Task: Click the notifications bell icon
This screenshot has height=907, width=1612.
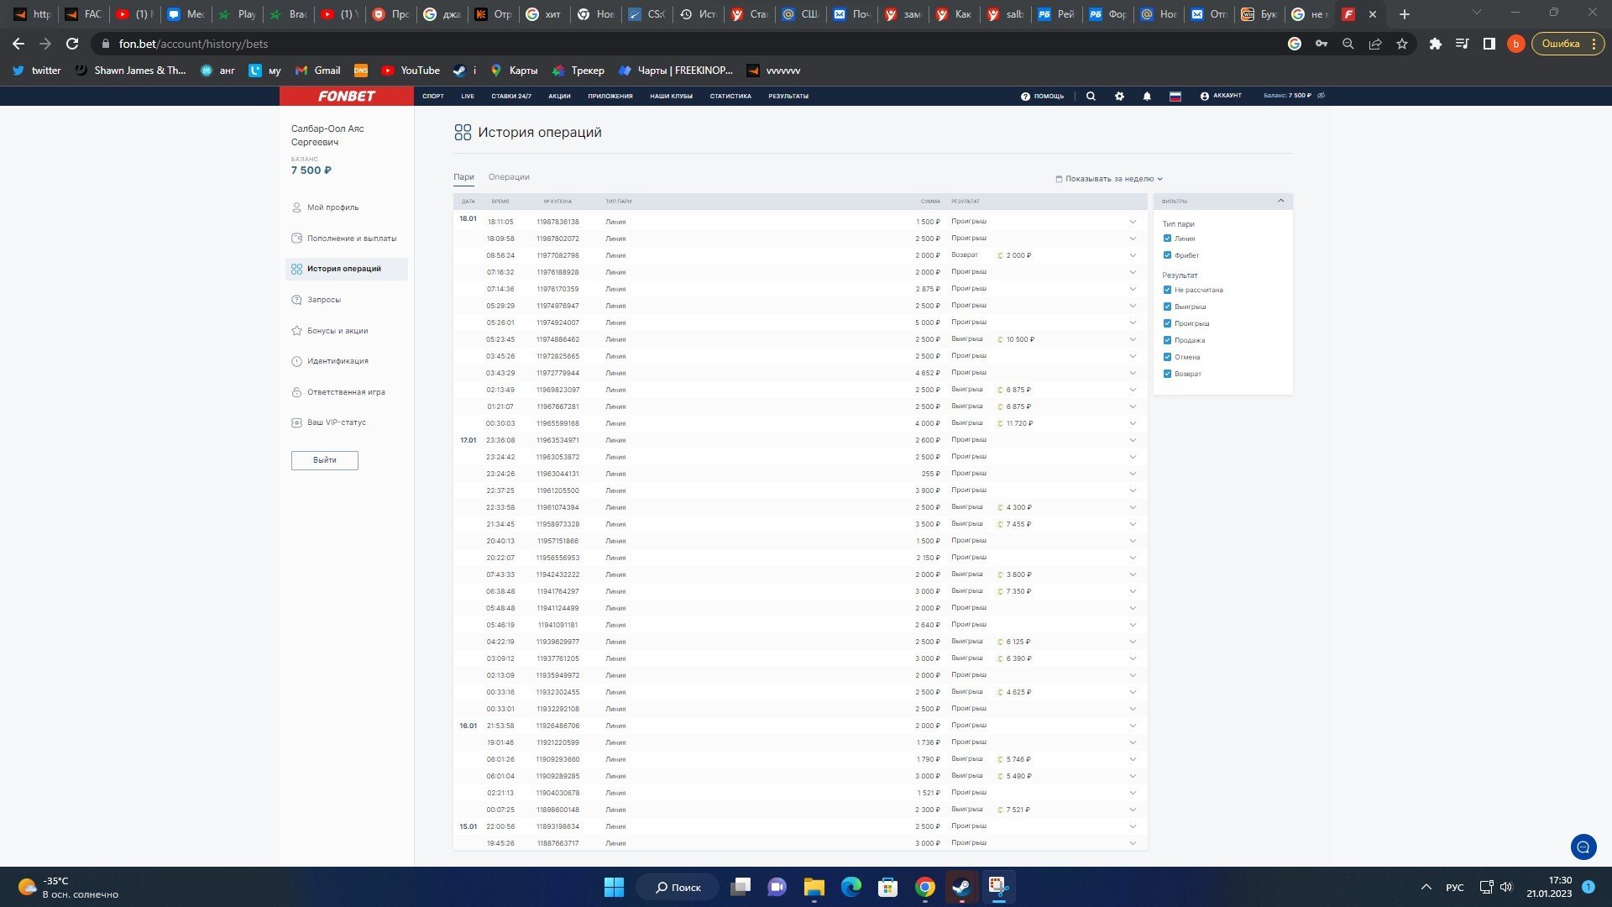Action: pos(1147,96)
